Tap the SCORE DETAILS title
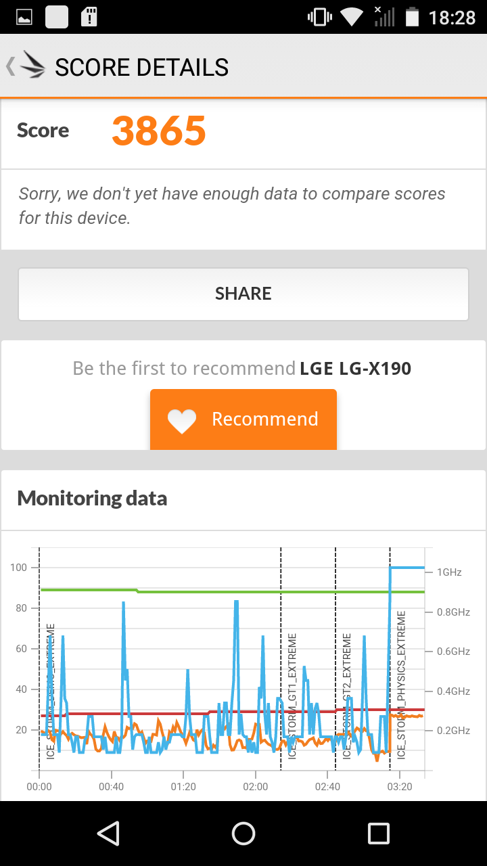The width and height of the screenshot is (487, 866). click(x=141, y=68)
